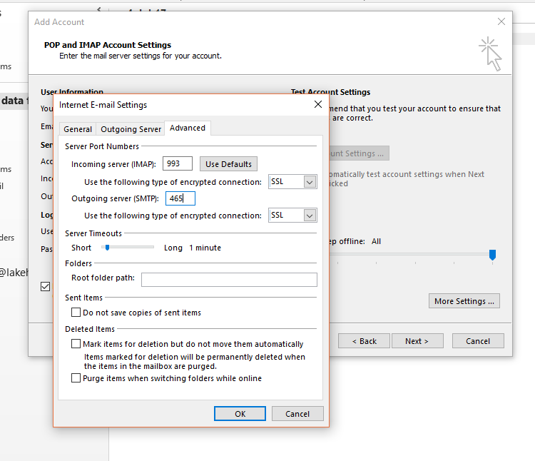The width and height of the screenshot is (535, 461).
Task: Click the Use Defaults button
Action: click(228, 164)
